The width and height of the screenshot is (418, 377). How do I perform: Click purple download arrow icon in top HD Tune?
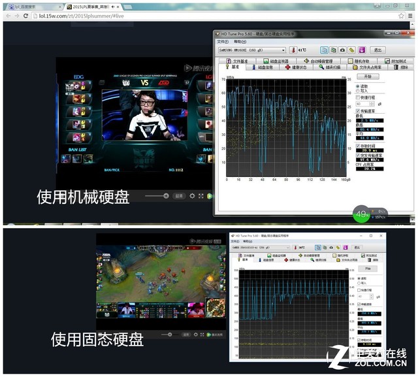[x=362, y=50]
